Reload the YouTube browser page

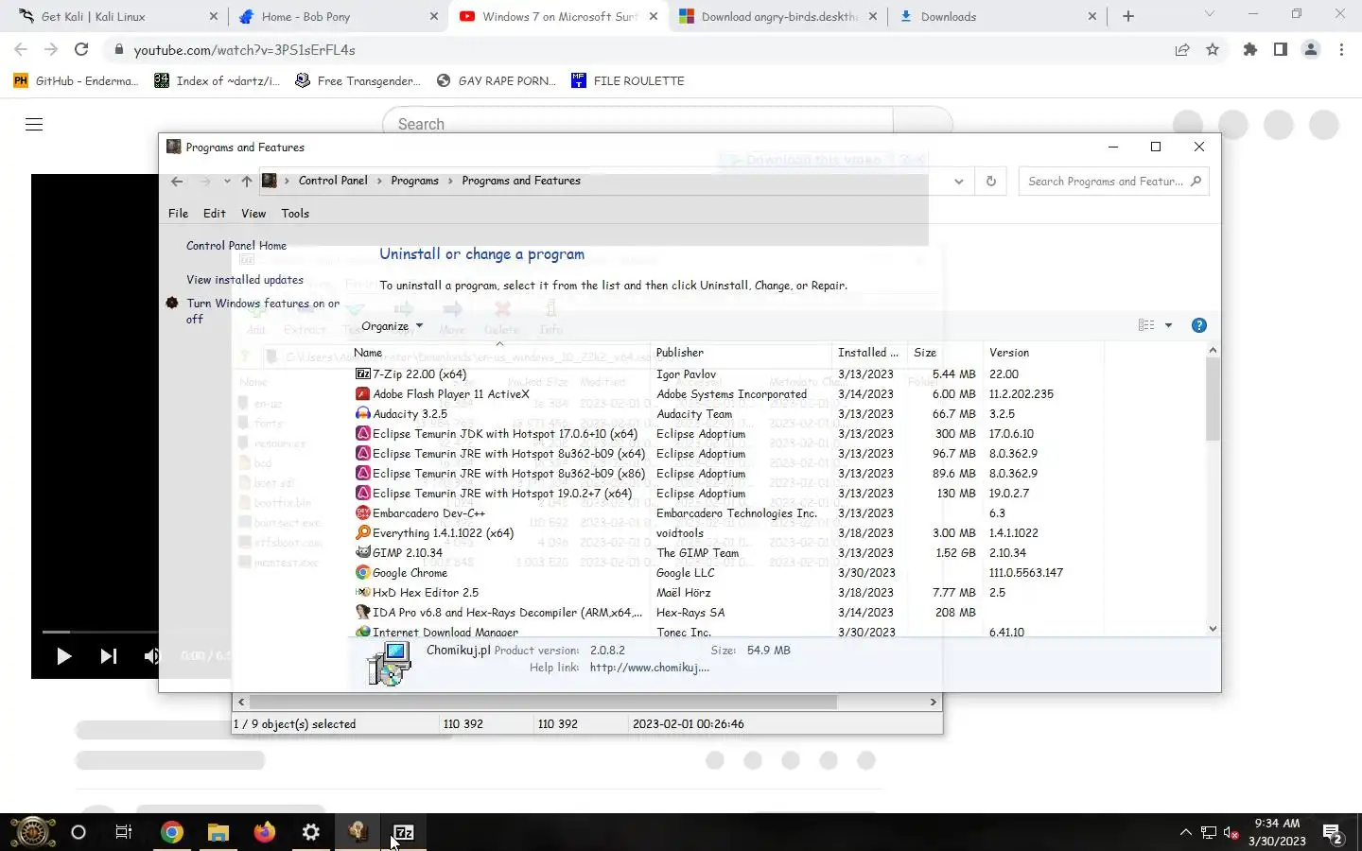tap(81, 50)
